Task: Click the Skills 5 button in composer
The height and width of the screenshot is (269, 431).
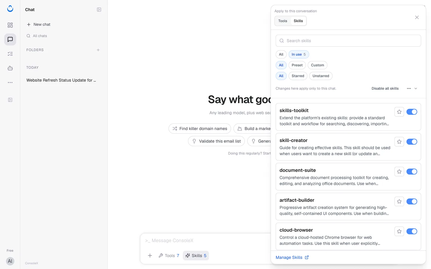Action: [x=196, y=256]
